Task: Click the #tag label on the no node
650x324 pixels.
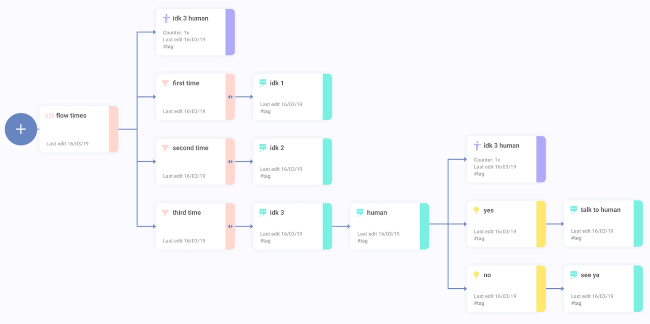Action: 479,303
